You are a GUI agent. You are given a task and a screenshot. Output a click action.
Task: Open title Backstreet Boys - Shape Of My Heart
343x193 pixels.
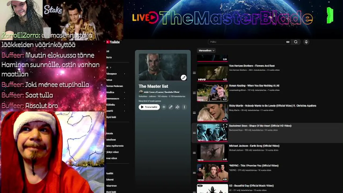pyautogui.click(x=260, y=126)
